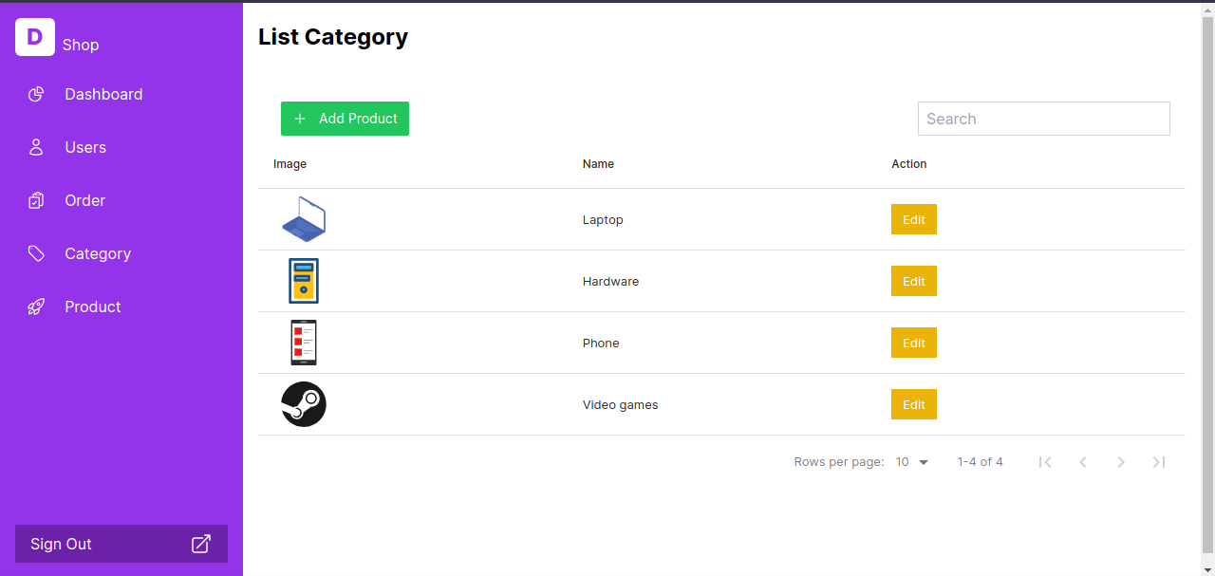Image resolution: width=1215 pixels, height=576 pixels.
Task: Click the Order clipboard icon
Action: pos(36,200)
